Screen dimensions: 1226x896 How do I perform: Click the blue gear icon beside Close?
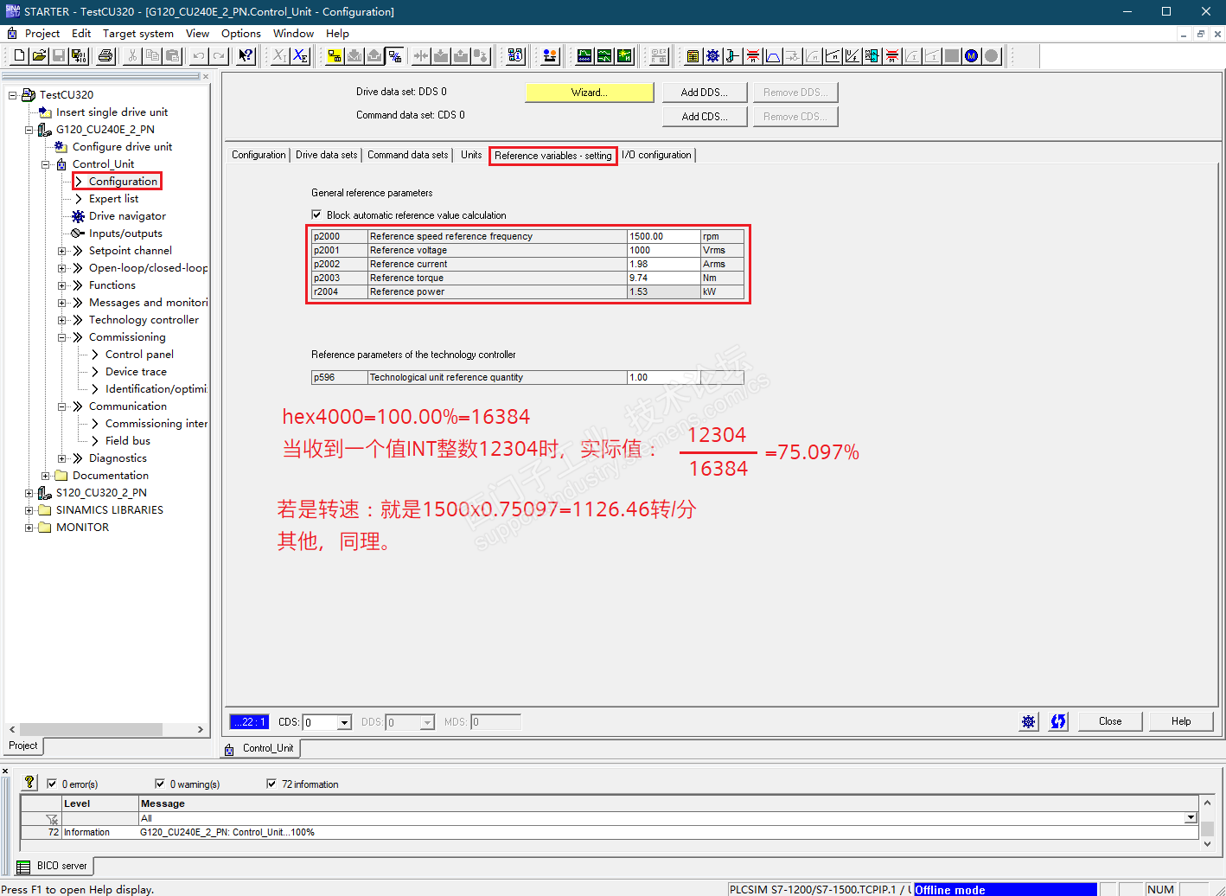tap(1028, 721)
